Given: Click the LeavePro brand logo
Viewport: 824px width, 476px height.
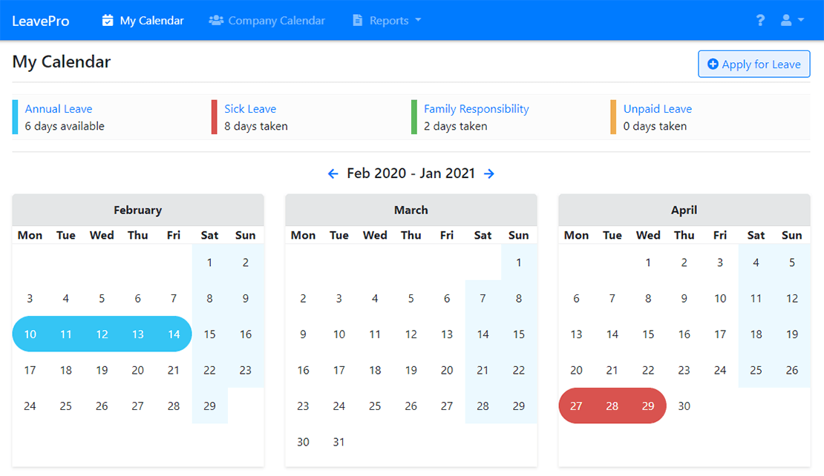Looking at the screenshot, I should pos(41,21).
